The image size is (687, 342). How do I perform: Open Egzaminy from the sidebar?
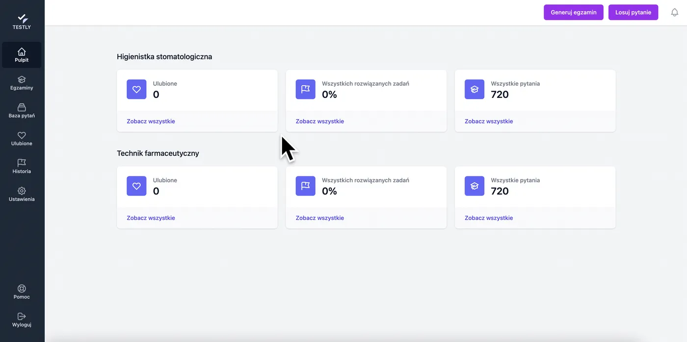(x=22, y=83)
